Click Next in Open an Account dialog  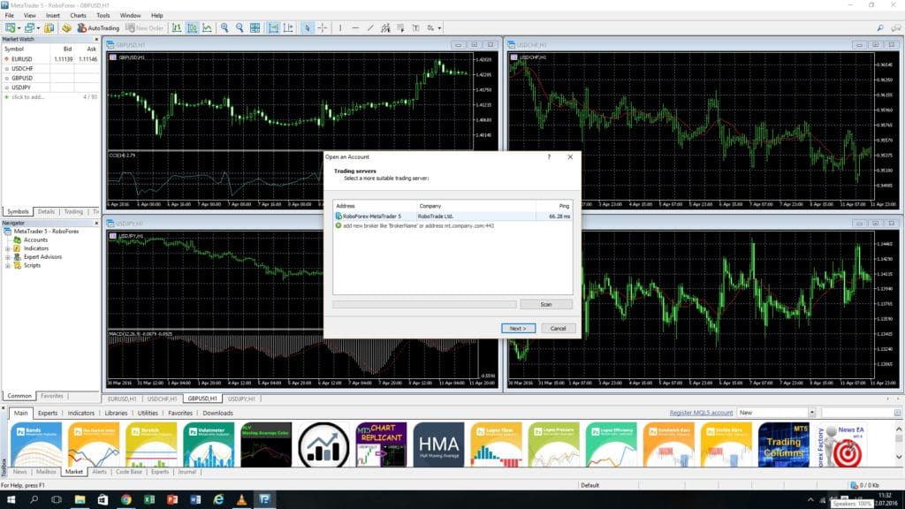pos(518,329)
